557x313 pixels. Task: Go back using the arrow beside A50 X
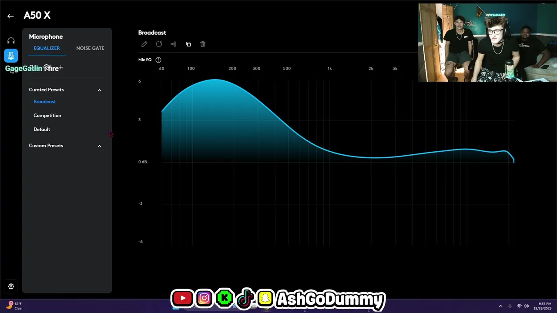pyautogui.click(x=10, y=16)
